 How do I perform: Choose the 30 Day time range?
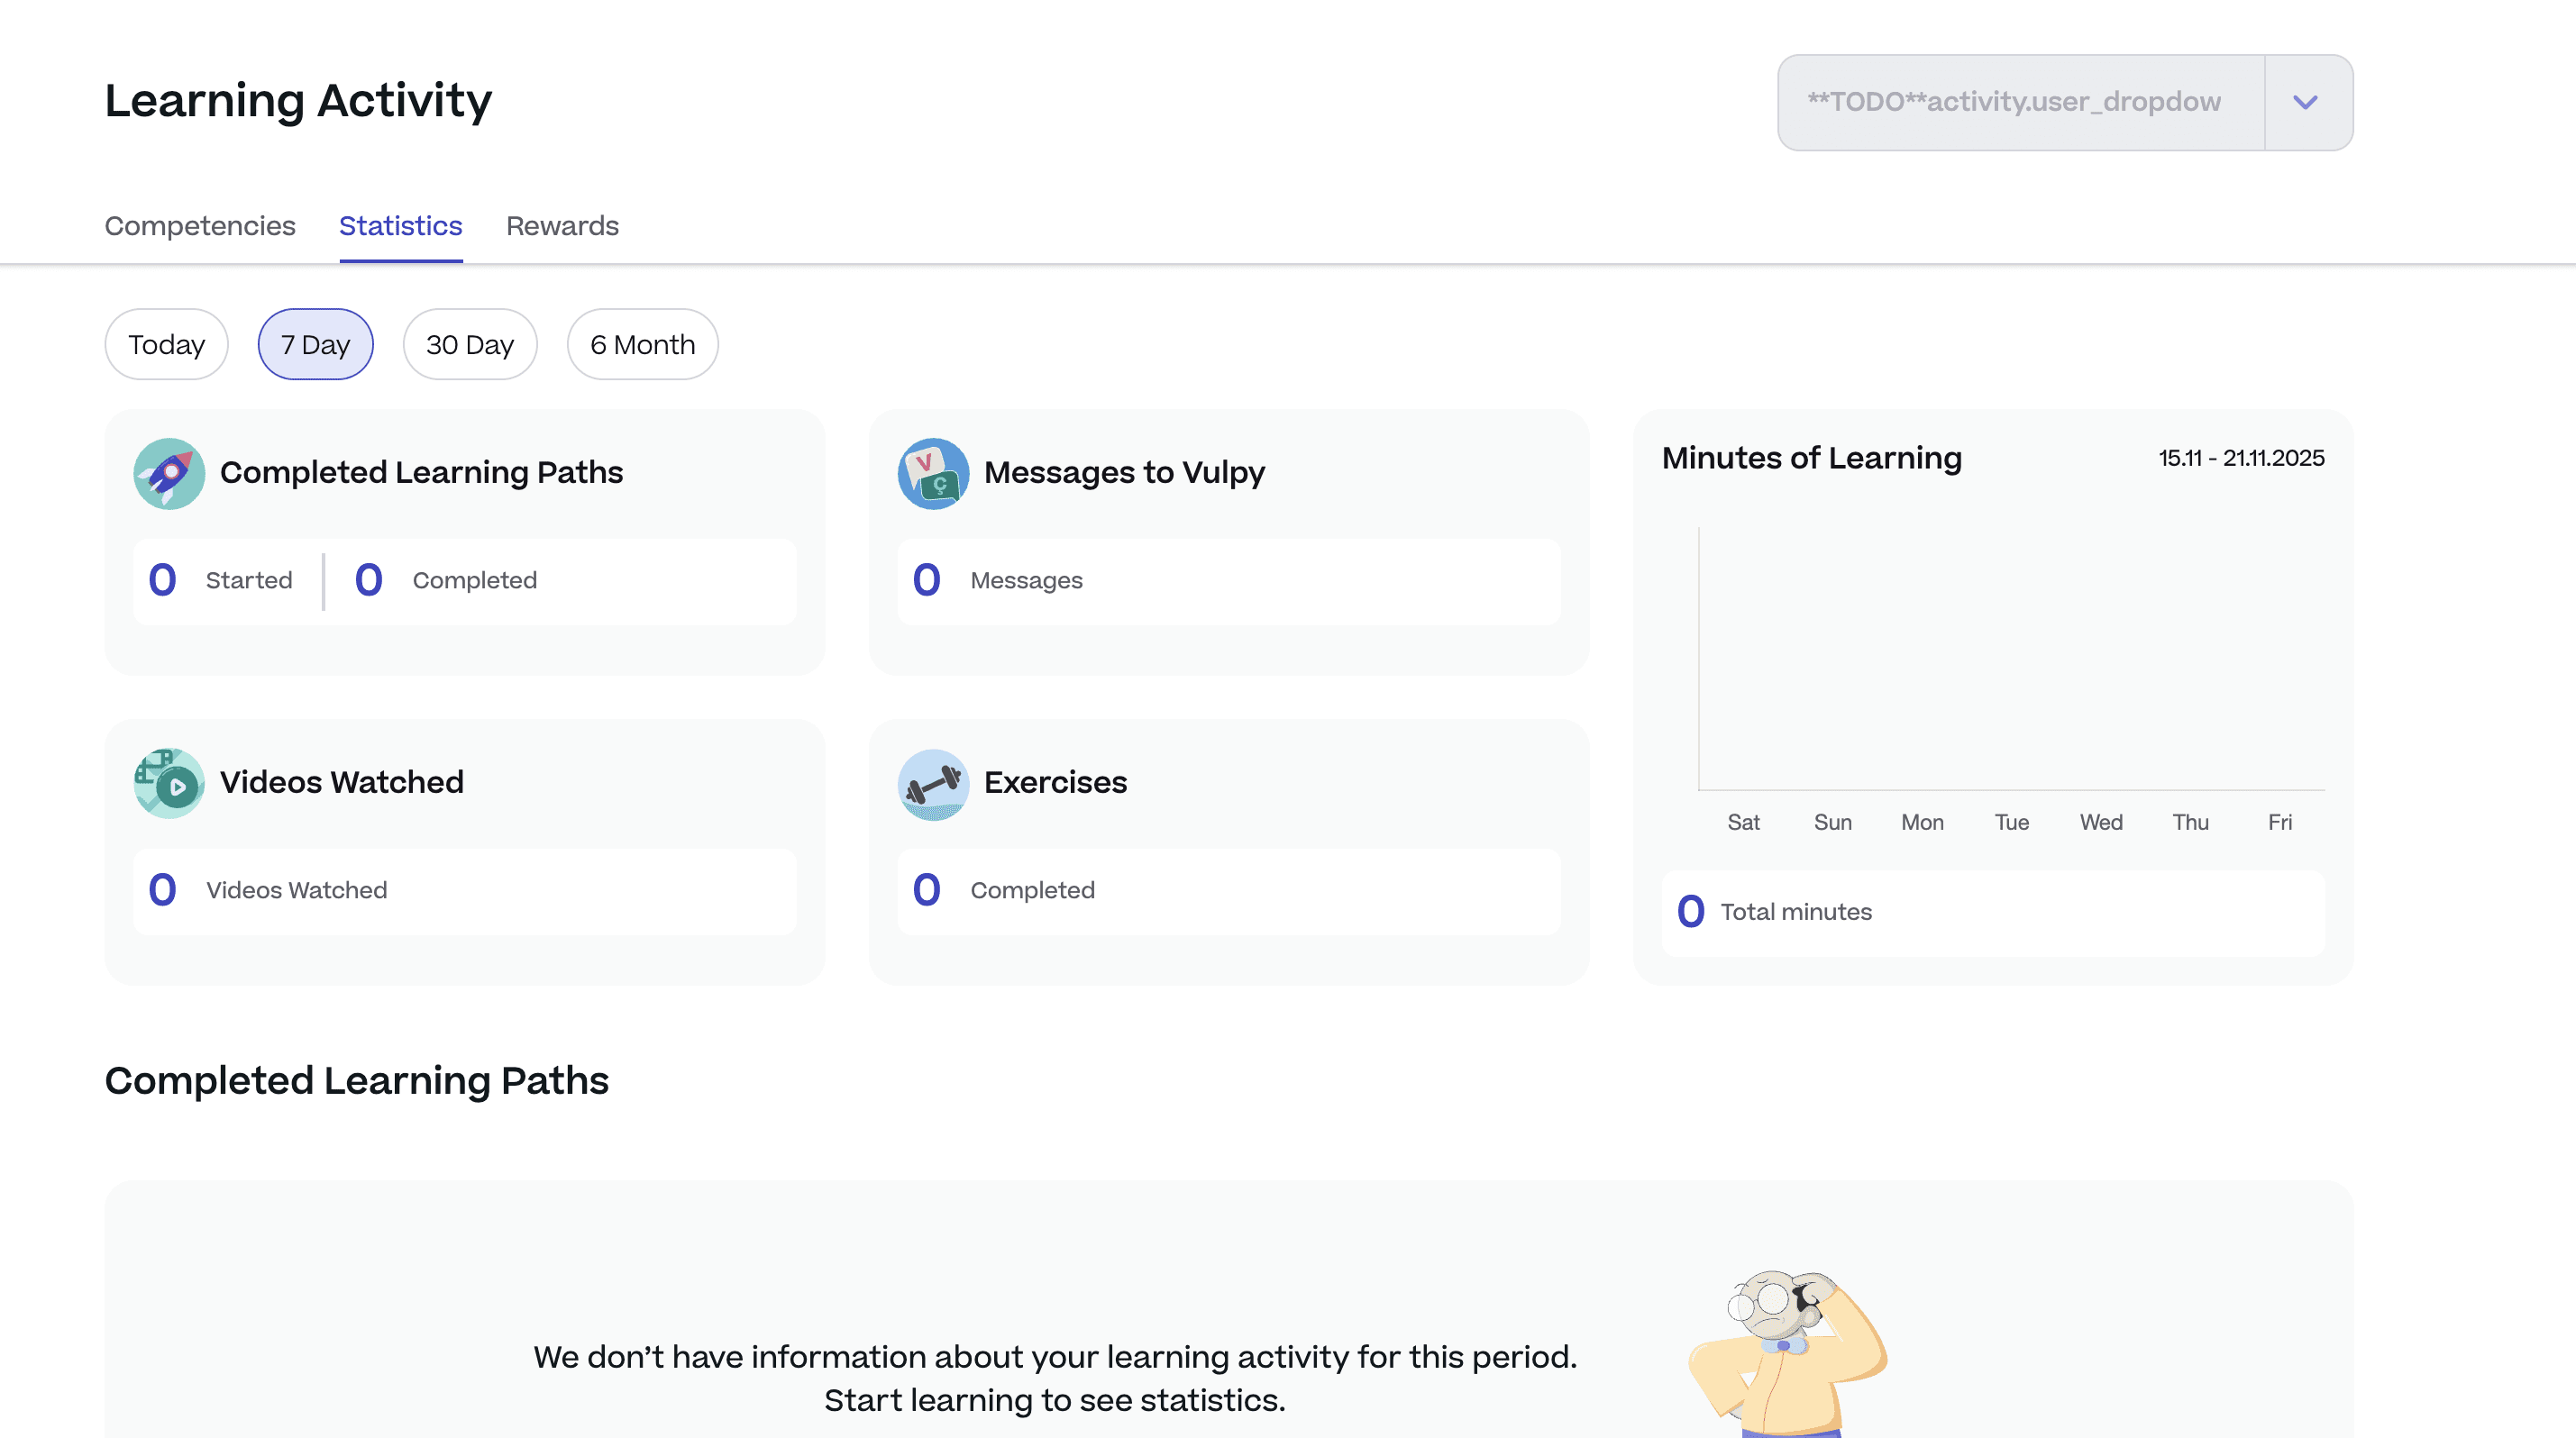point(469,345)
